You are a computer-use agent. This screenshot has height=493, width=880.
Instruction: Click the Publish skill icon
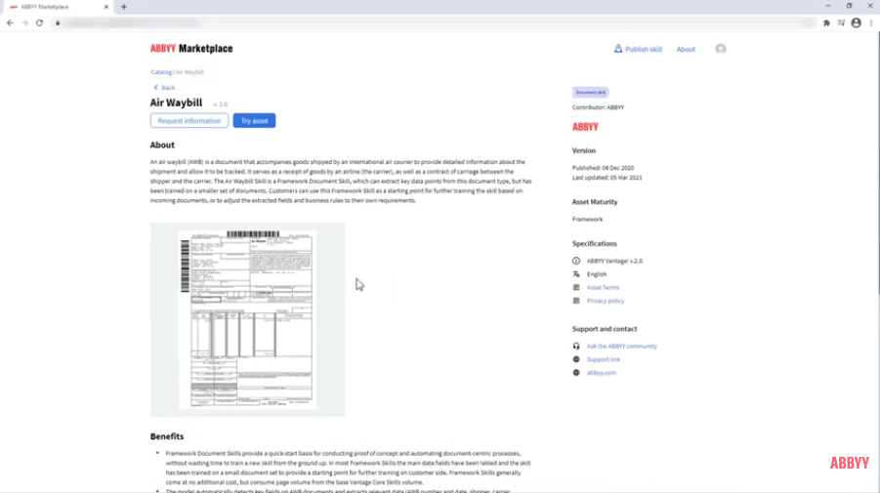[x=618, y=49]
